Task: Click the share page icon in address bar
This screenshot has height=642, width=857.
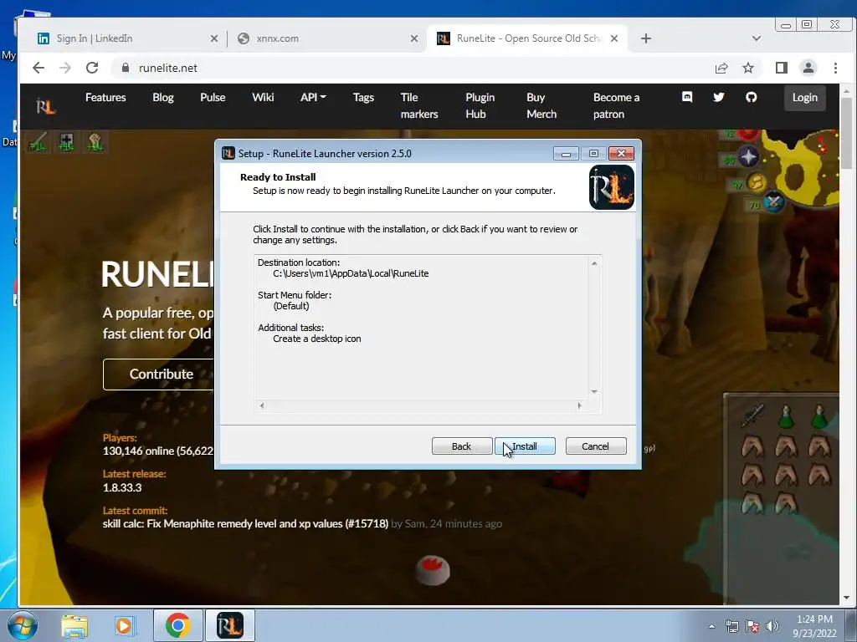Action: (x=721, y=68)
